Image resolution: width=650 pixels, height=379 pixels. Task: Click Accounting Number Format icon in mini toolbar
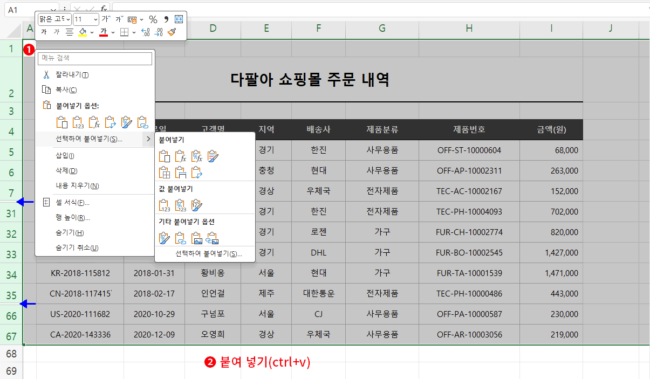coord(132,19)
